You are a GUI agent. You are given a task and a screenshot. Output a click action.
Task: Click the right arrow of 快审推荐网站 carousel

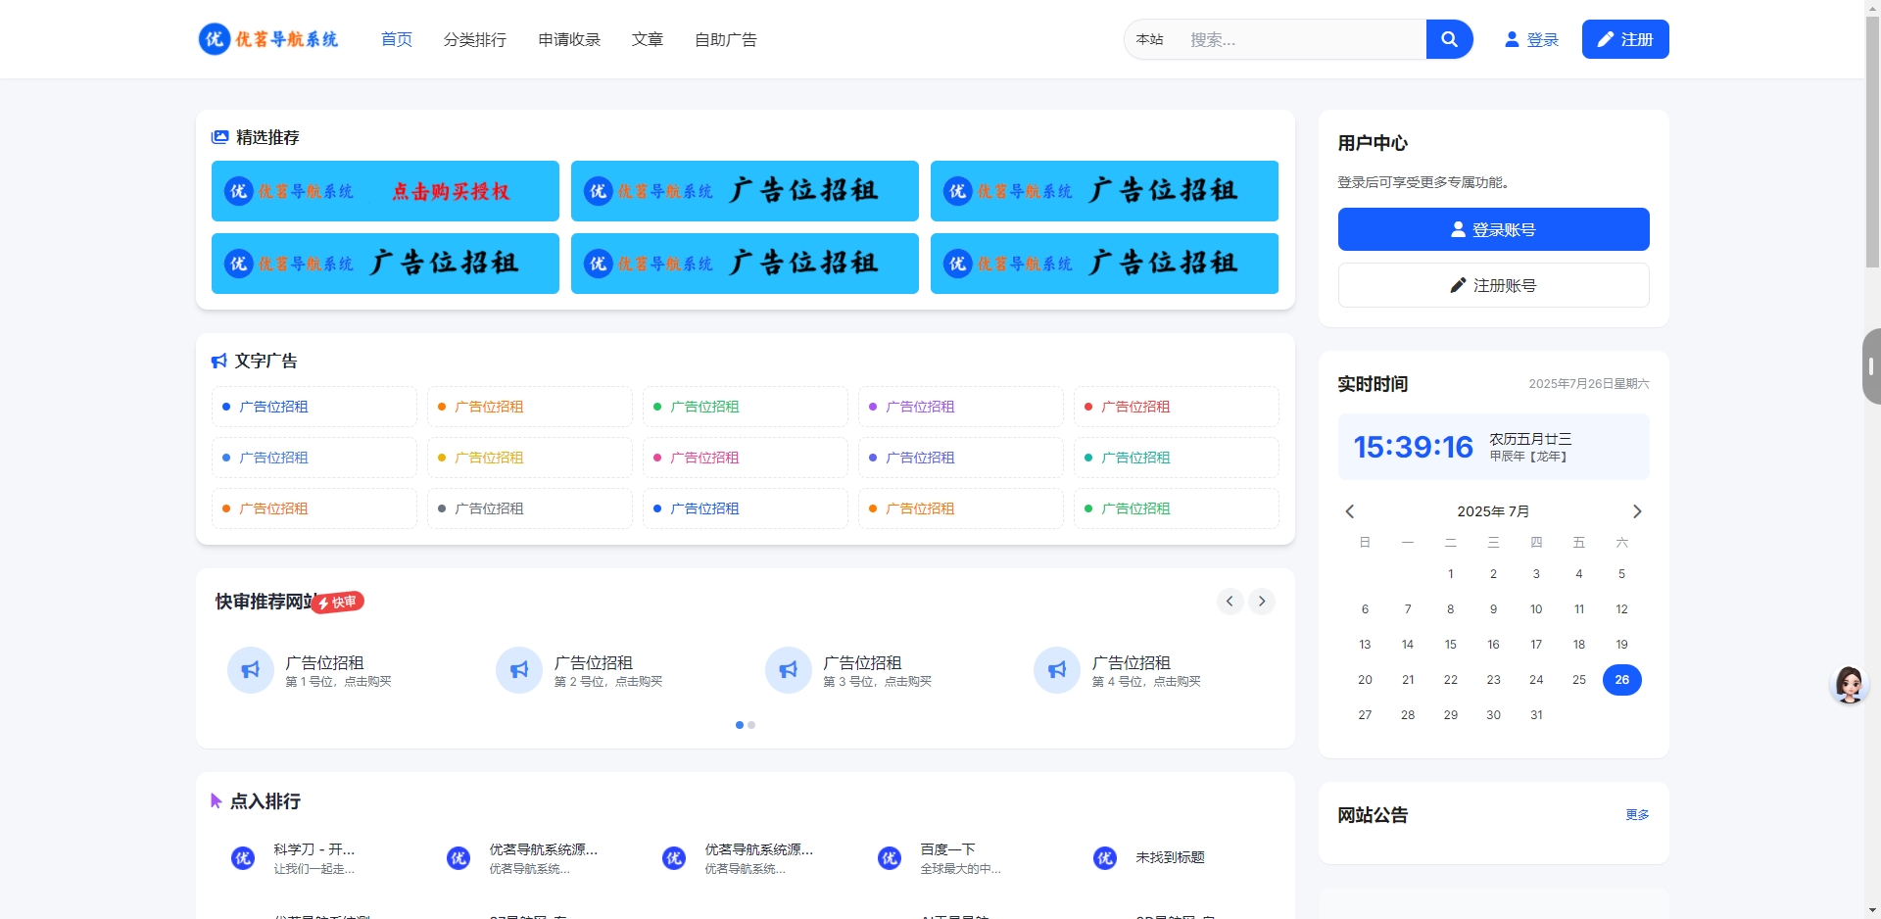coord(1262,601)
